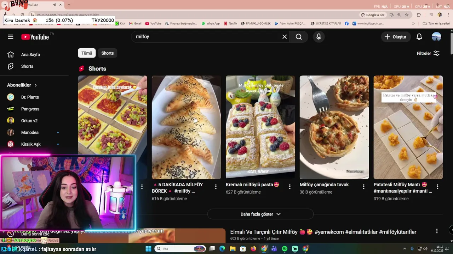The height and width of the screenshot is (254, 453).
Task: Play the Milföy çanağında tavuk short thumbnail
Action: [334, 127]
